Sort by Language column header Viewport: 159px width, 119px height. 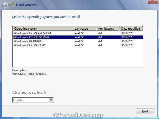[84, 29]
